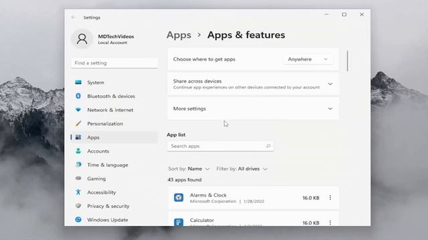Maximize the Settings window
Screen dimensions: 428x240
point(344,15)
